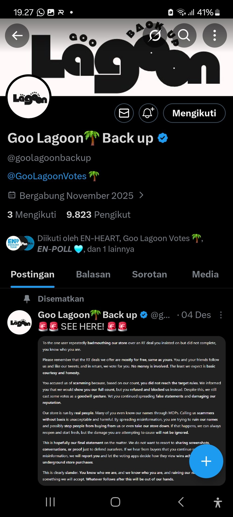Send a direct message via envelope icon

point(124,113)
